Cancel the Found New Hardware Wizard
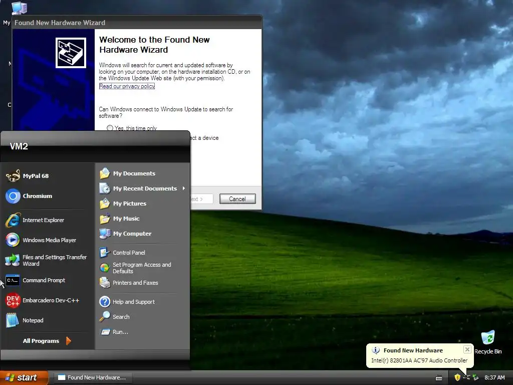 click(237, 199)
